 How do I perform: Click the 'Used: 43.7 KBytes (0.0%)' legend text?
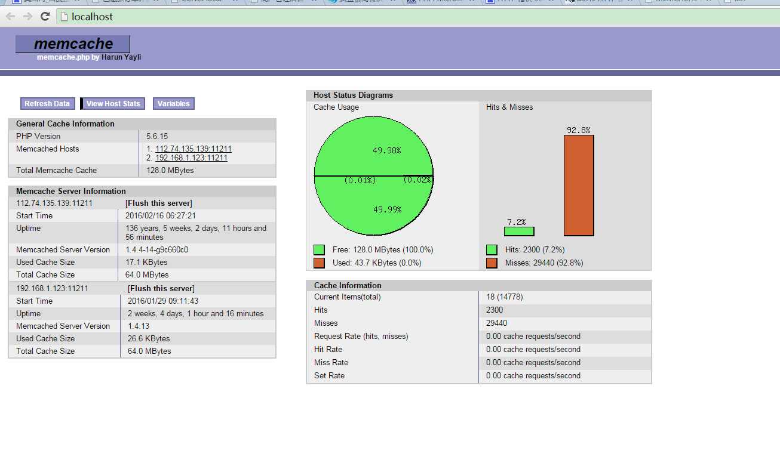(x=377, y=263)
